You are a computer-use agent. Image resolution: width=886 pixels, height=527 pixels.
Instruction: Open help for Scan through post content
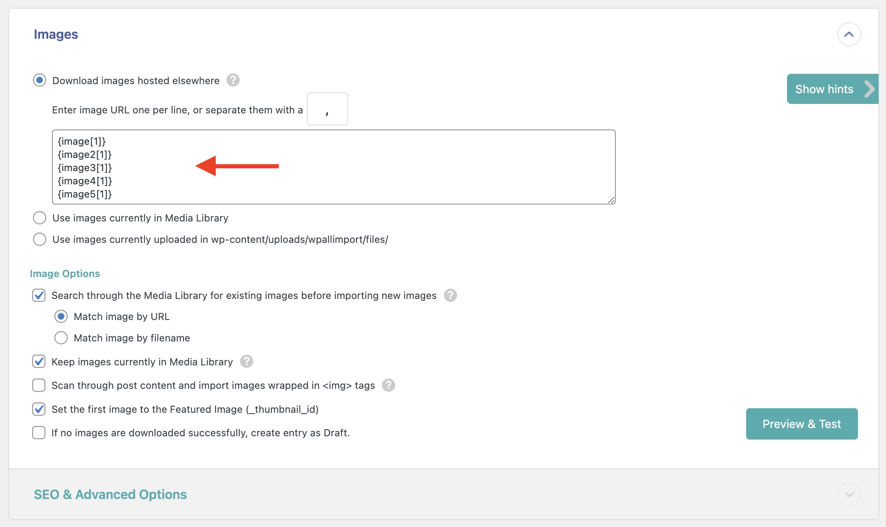[x=388, y=385]
